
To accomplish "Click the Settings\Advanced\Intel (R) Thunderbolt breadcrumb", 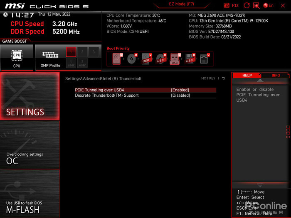I will click(x=104, y=78).
